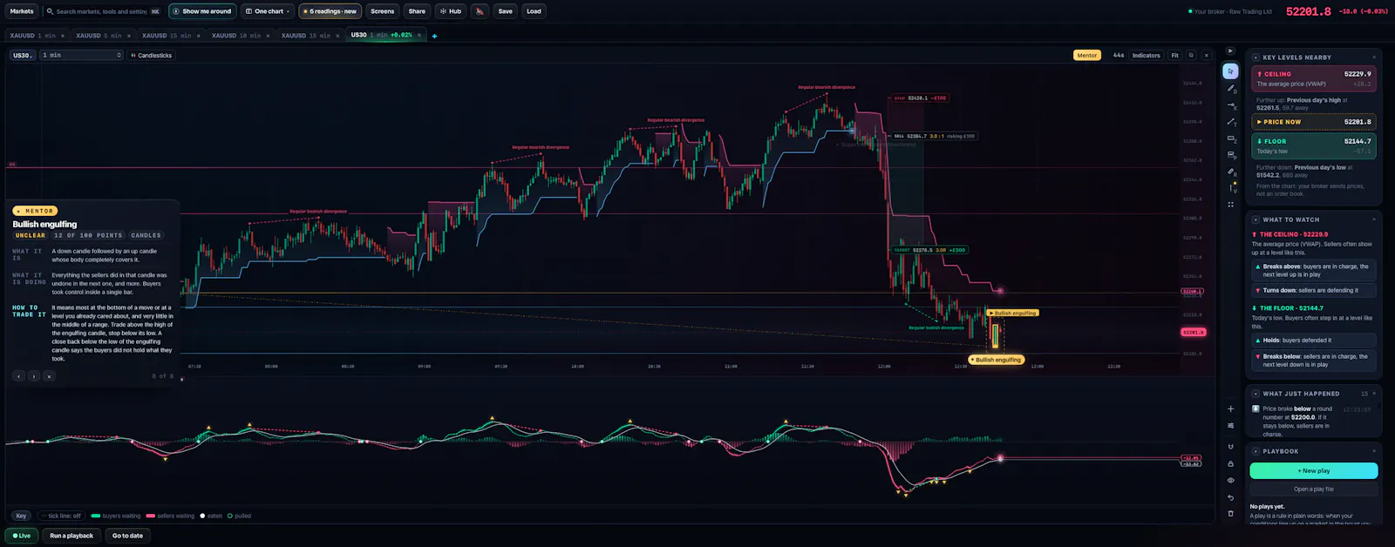Add a new chart tab with plus icon
The image size is (1395, 547).
pos(434,36)
